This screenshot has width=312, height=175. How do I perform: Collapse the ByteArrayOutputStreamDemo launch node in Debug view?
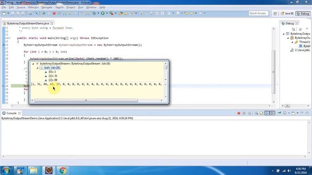(x=284, y=34)
